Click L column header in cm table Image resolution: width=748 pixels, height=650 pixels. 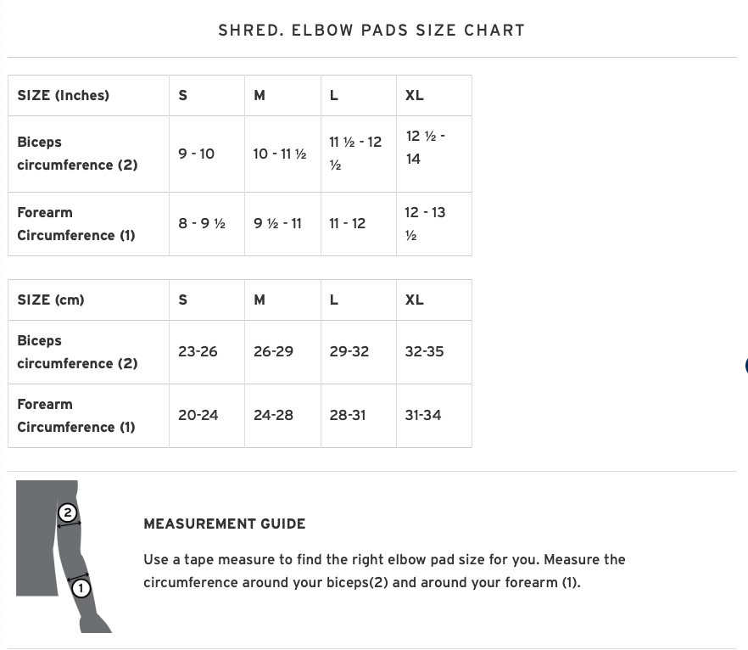tap(334, 300)
